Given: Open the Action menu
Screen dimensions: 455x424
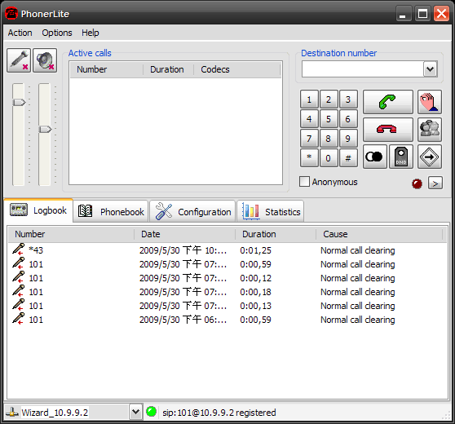Looking at the screenshot, I should (x=20, y=33).
